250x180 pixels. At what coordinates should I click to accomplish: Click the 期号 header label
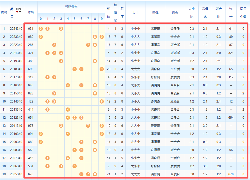point(12,13)
